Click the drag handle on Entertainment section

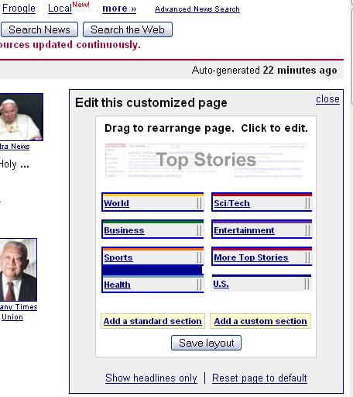pyautogui.click(x=307, y=230)
